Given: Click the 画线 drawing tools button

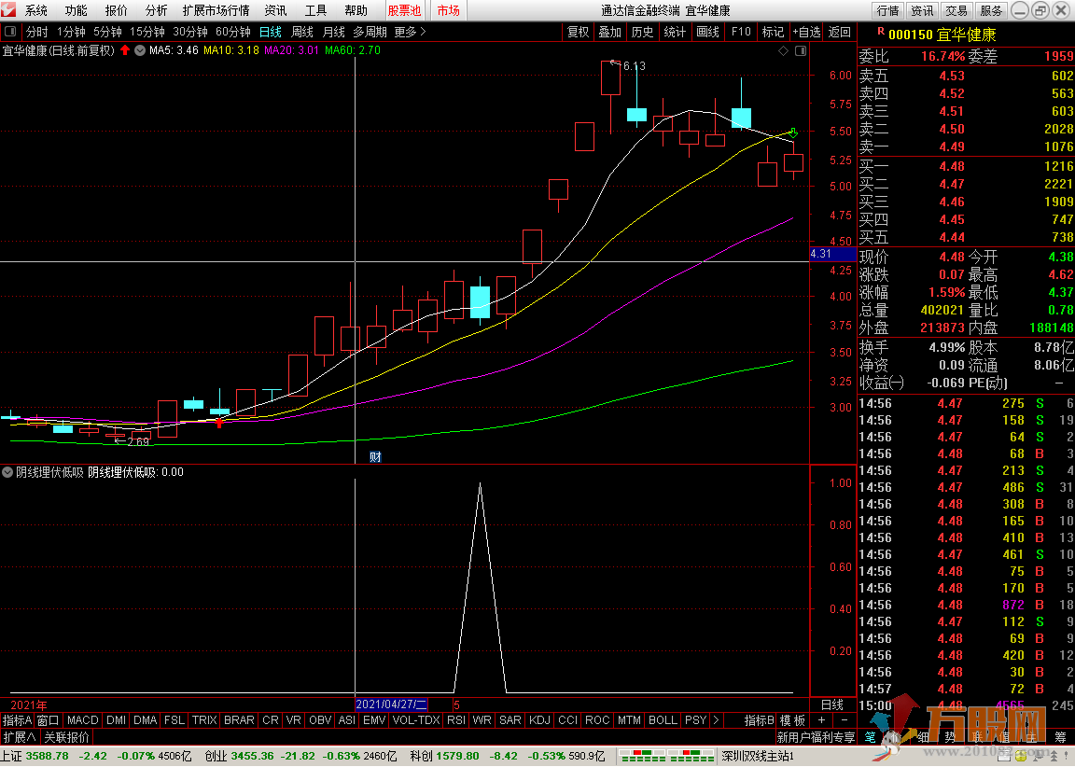Looking at the screenshot, I should [707, 33].
